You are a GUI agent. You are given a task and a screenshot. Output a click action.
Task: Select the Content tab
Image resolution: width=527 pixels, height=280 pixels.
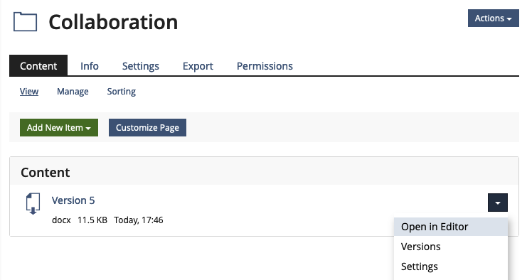coord(38,66)
